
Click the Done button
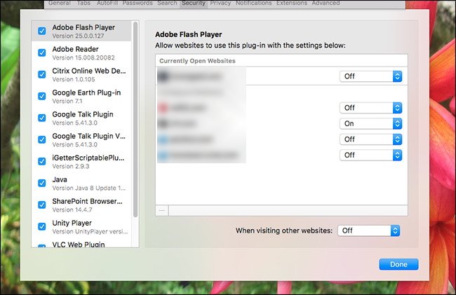(x=398, y=264)
